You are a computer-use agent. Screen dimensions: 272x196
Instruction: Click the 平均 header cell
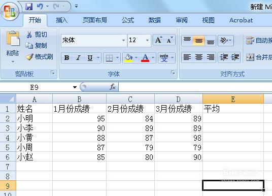click(233, 109)
